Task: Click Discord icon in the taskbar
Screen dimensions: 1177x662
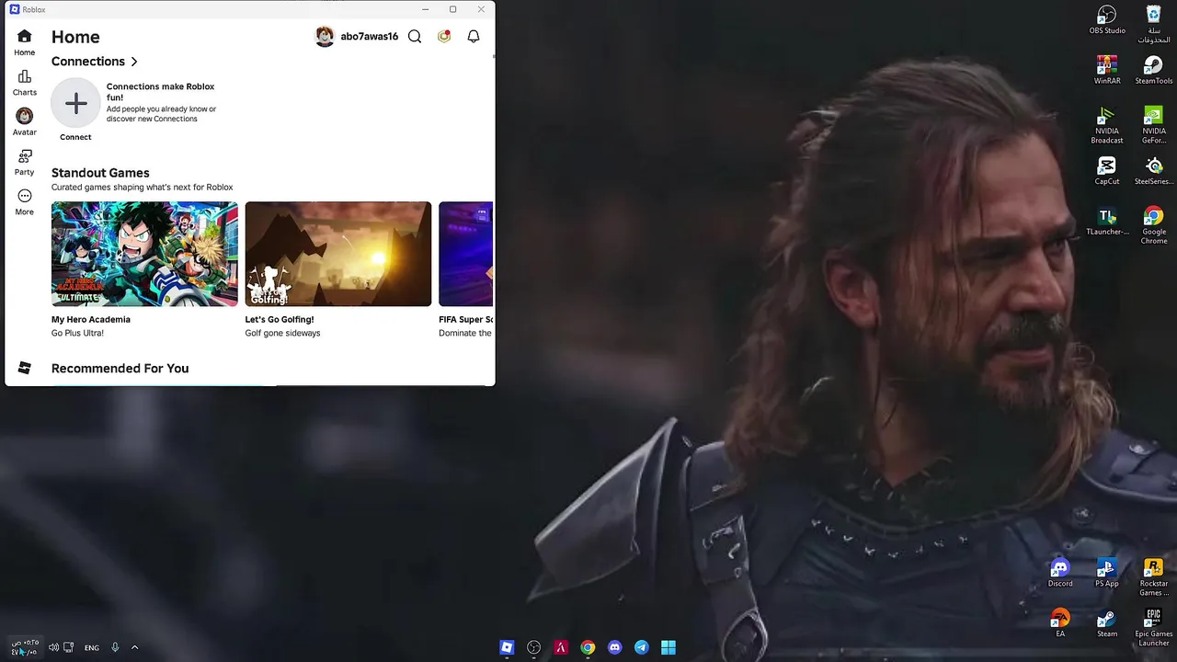Action: click(614, 647)
